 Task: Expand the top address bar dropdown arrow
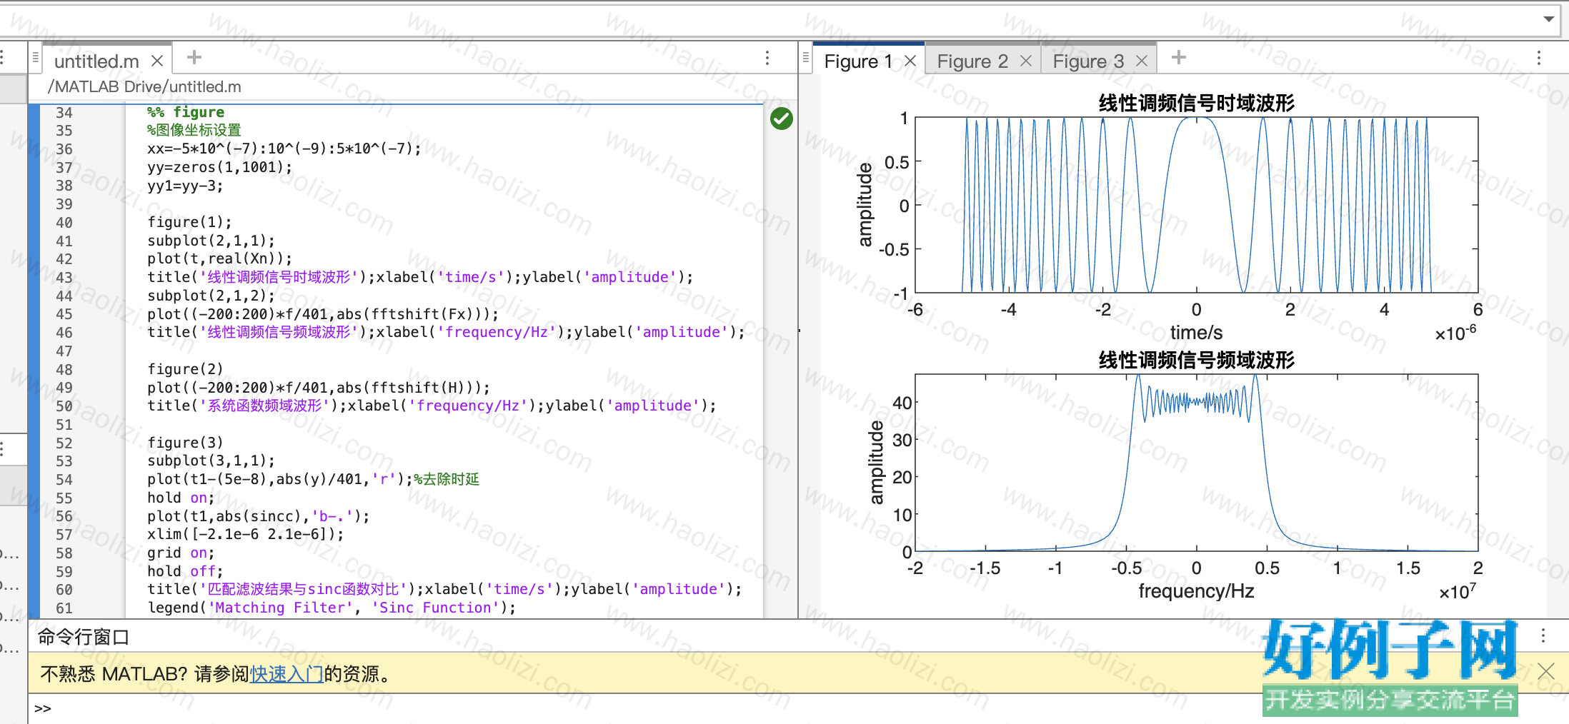1549,19
